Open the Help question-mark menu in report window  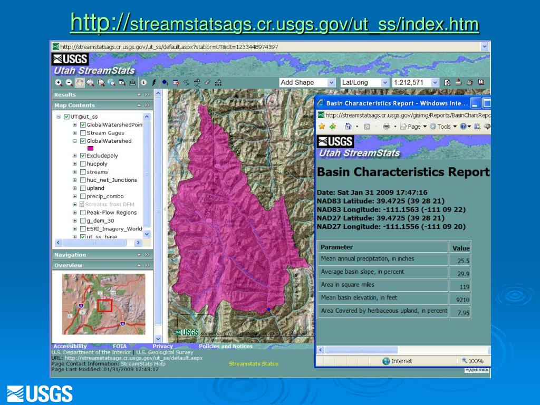tap(465, 127)
